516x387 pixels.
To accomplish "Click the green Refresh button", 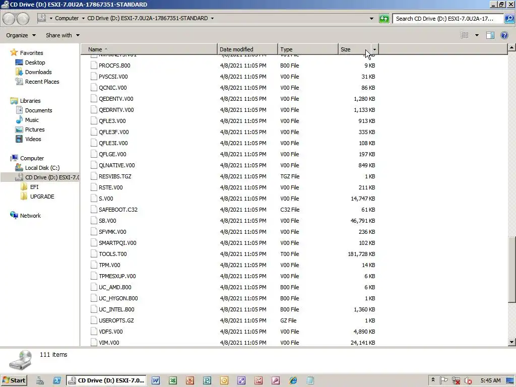I will point(384,19).
